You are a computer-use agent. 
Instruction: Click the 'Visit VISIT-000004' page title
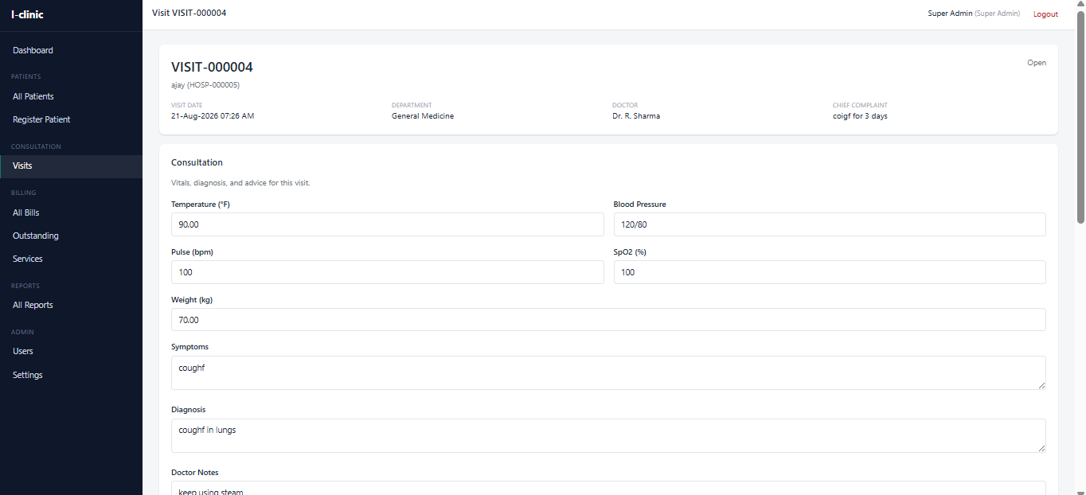(189, 13)
